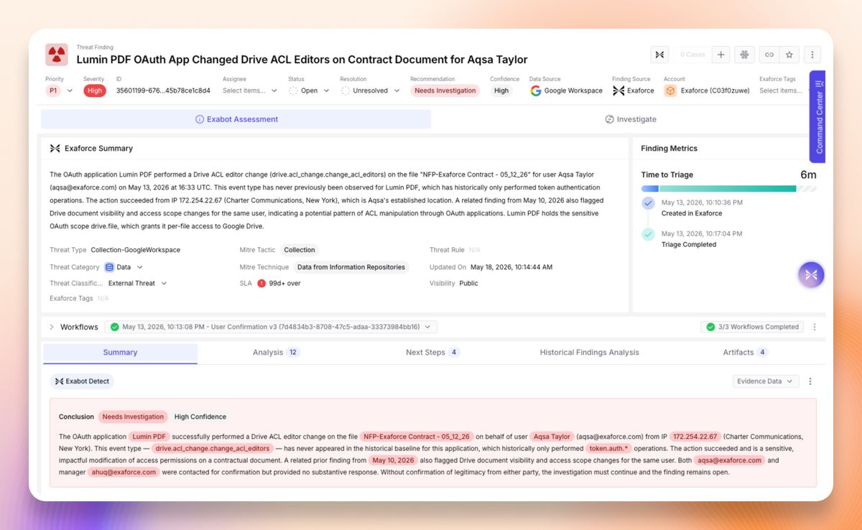This screenshot has height=530, width=862.
Task: Open the Evidence Data dropdown
Action: pyautogui.click(x=765, y=381)
